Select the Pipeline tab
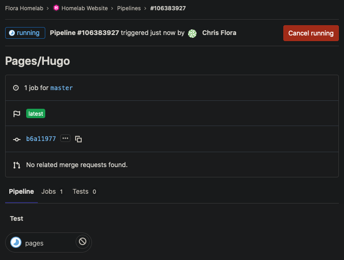The image size is (344, 260). (21, 191)
